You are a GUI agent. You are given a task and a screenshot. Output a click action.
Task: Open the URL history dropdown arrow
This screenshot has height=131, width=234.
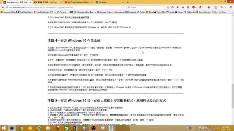click(x=122, y=7)
